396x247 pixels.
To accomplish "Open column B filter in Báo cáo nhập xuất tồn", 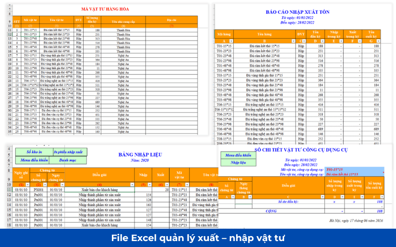I will pyautogui.click(x=293, y=41).
